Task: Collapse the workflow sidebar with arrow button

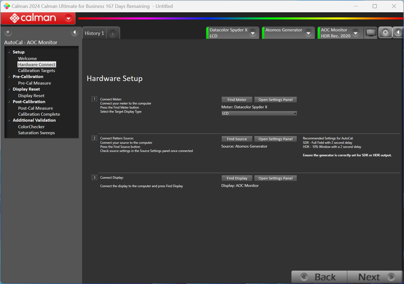Action: [75, 33]
